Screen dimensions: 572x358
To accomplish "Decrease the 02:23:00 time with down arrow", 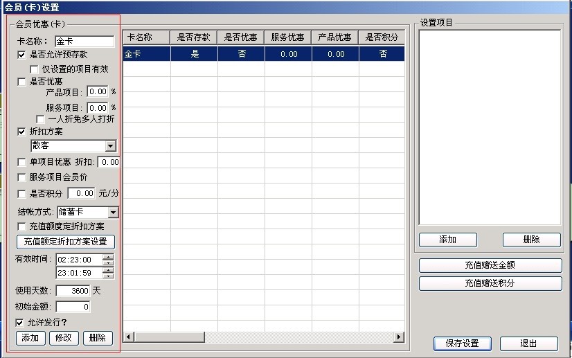I will click(108, 262).
